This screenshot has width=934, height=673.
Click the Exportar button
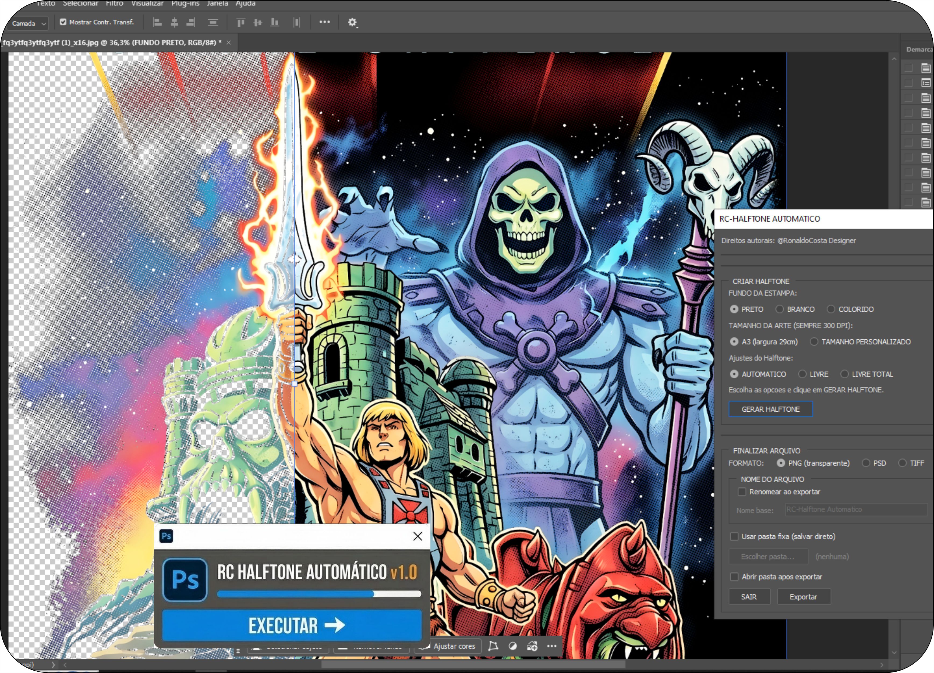point(804,597)
